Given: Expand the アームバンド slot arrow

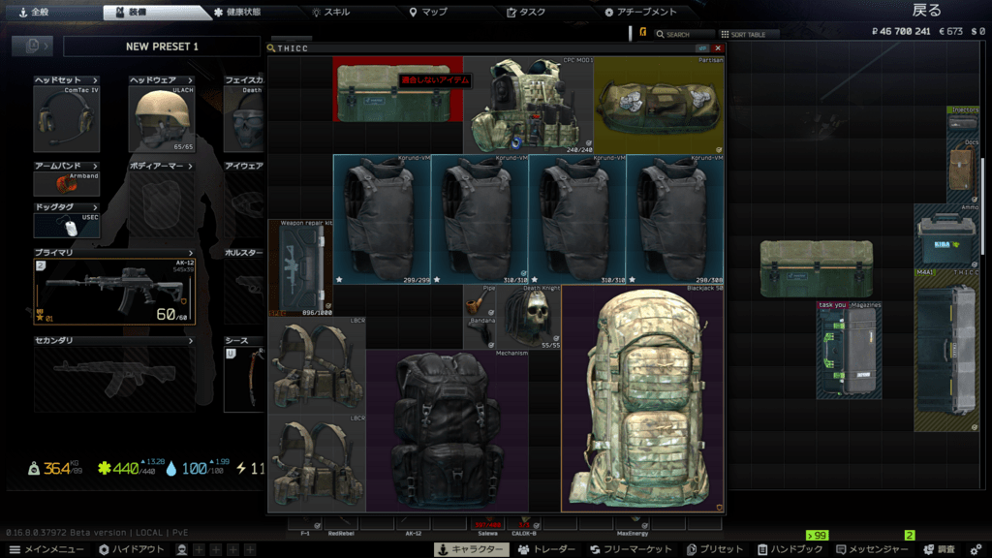Looking at the screenshot, I should point(95,166).
